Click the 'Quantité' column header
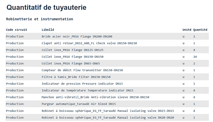This screenshot has height=122, width=213. pyautogui.click(x=200, y=30)
